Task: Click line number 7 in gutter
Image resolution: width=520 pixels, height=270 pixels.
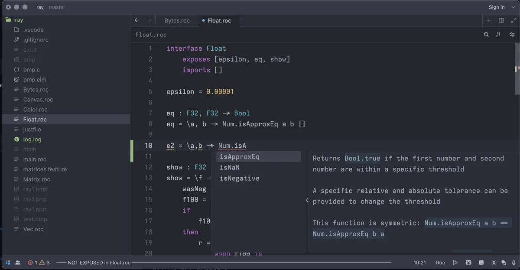Action: tap(150, 113)
